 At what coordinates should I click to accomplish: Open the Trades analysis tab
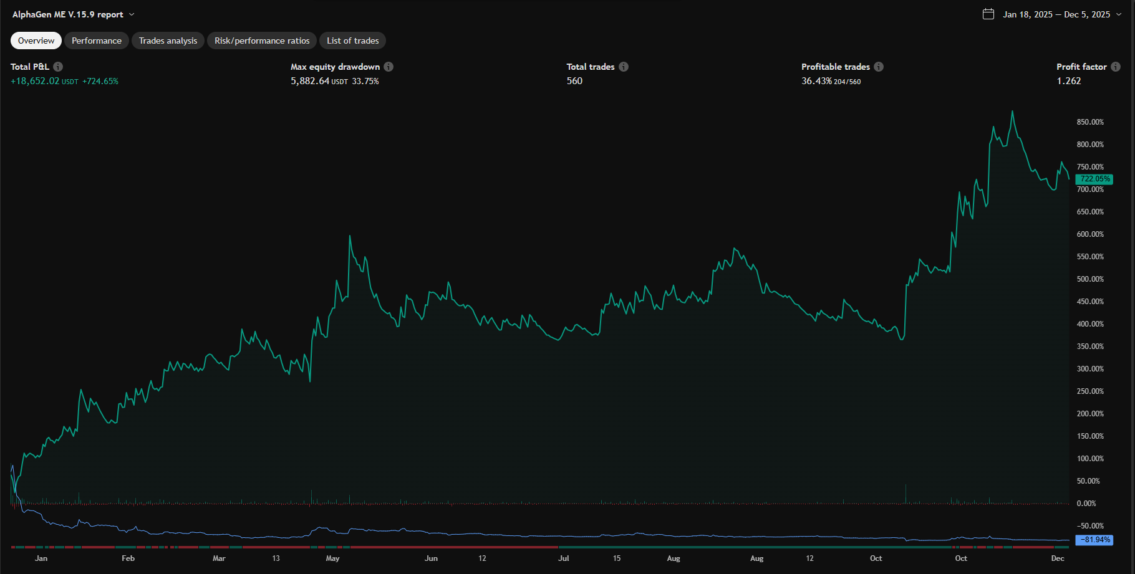click(167, 41)
